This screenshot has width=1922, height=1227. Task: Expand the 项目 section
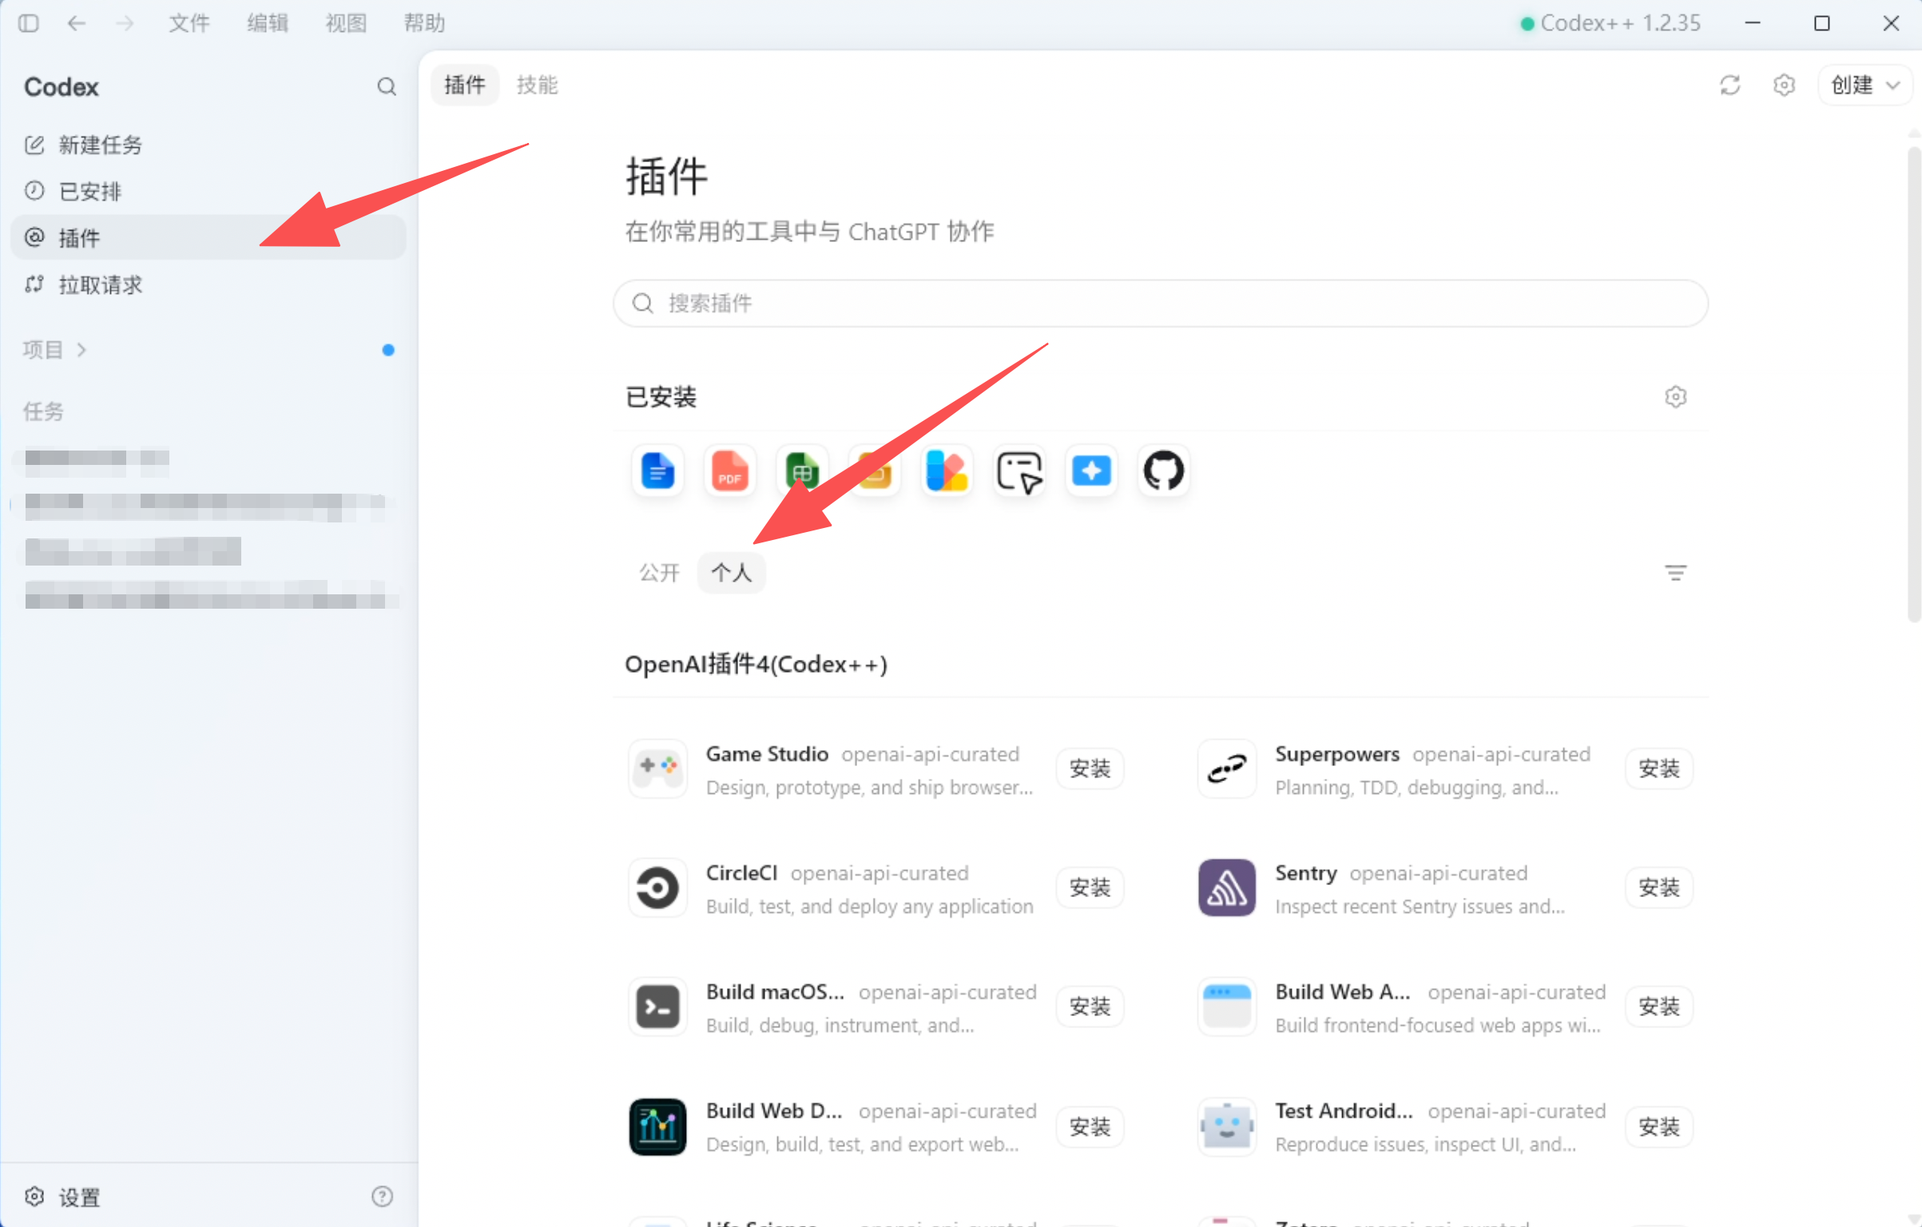click(x=54, y=349)
